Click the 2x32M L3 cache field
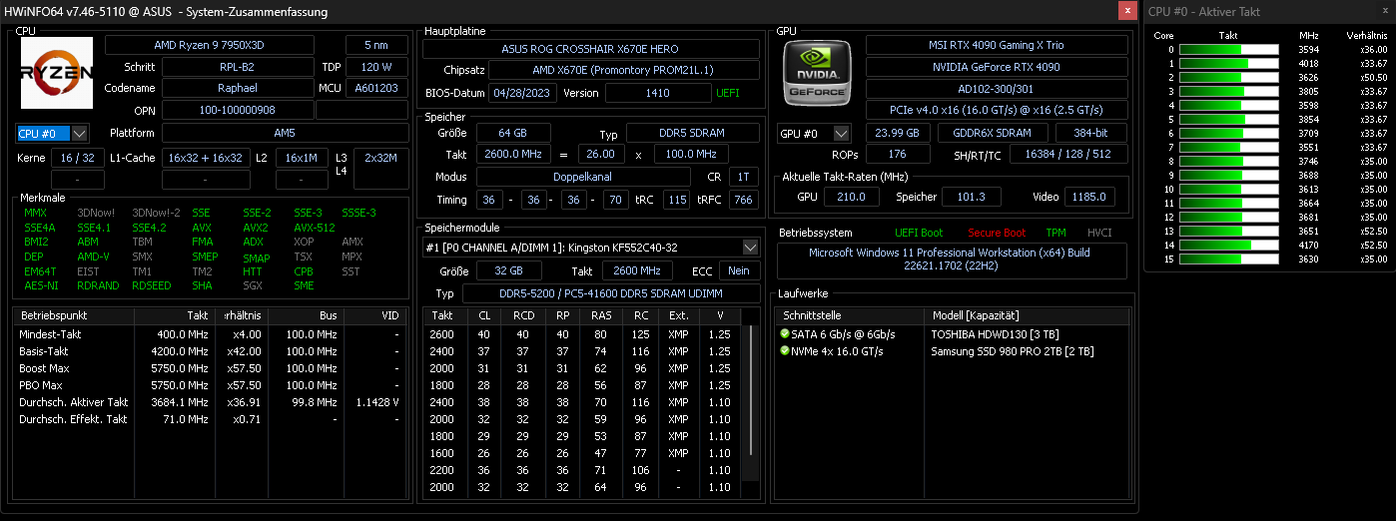Viewport: 1396px width, 521px height. (380, 158)
